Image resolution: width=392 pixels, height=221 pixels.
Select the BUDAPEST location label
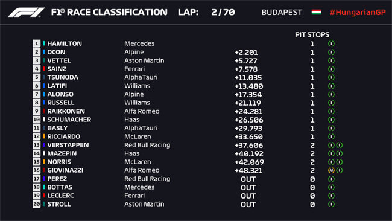282,12
